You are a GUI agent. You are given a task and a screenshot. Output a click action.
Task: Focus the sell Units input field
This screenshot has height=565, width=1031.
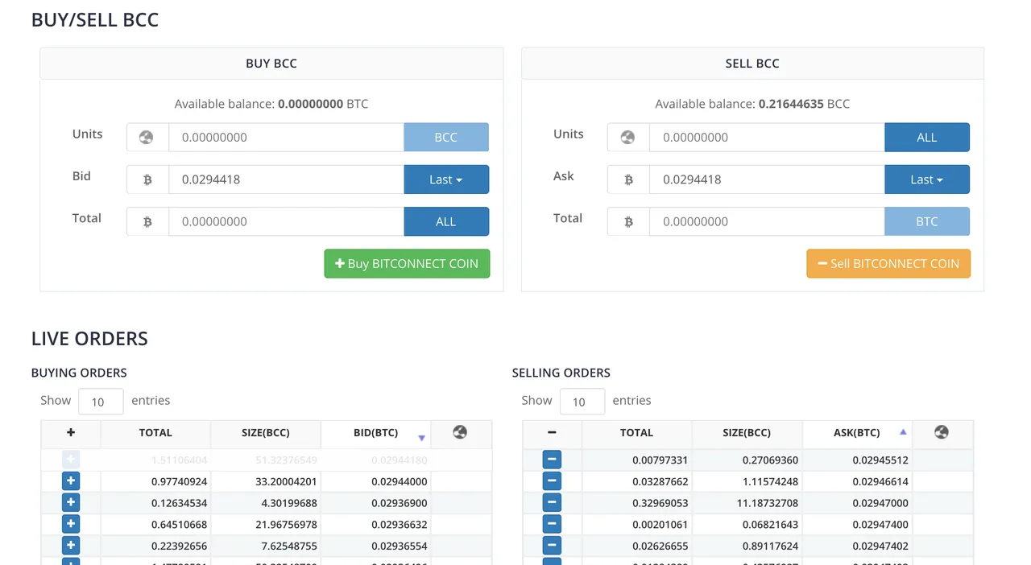(x=767, y=138)
